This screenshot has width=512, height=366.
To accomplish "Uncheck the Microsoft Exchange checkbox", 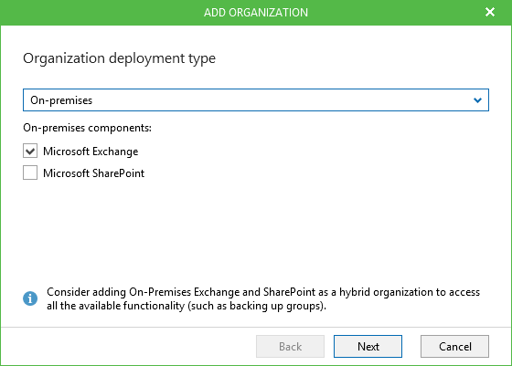I will [x=30, y=151].
